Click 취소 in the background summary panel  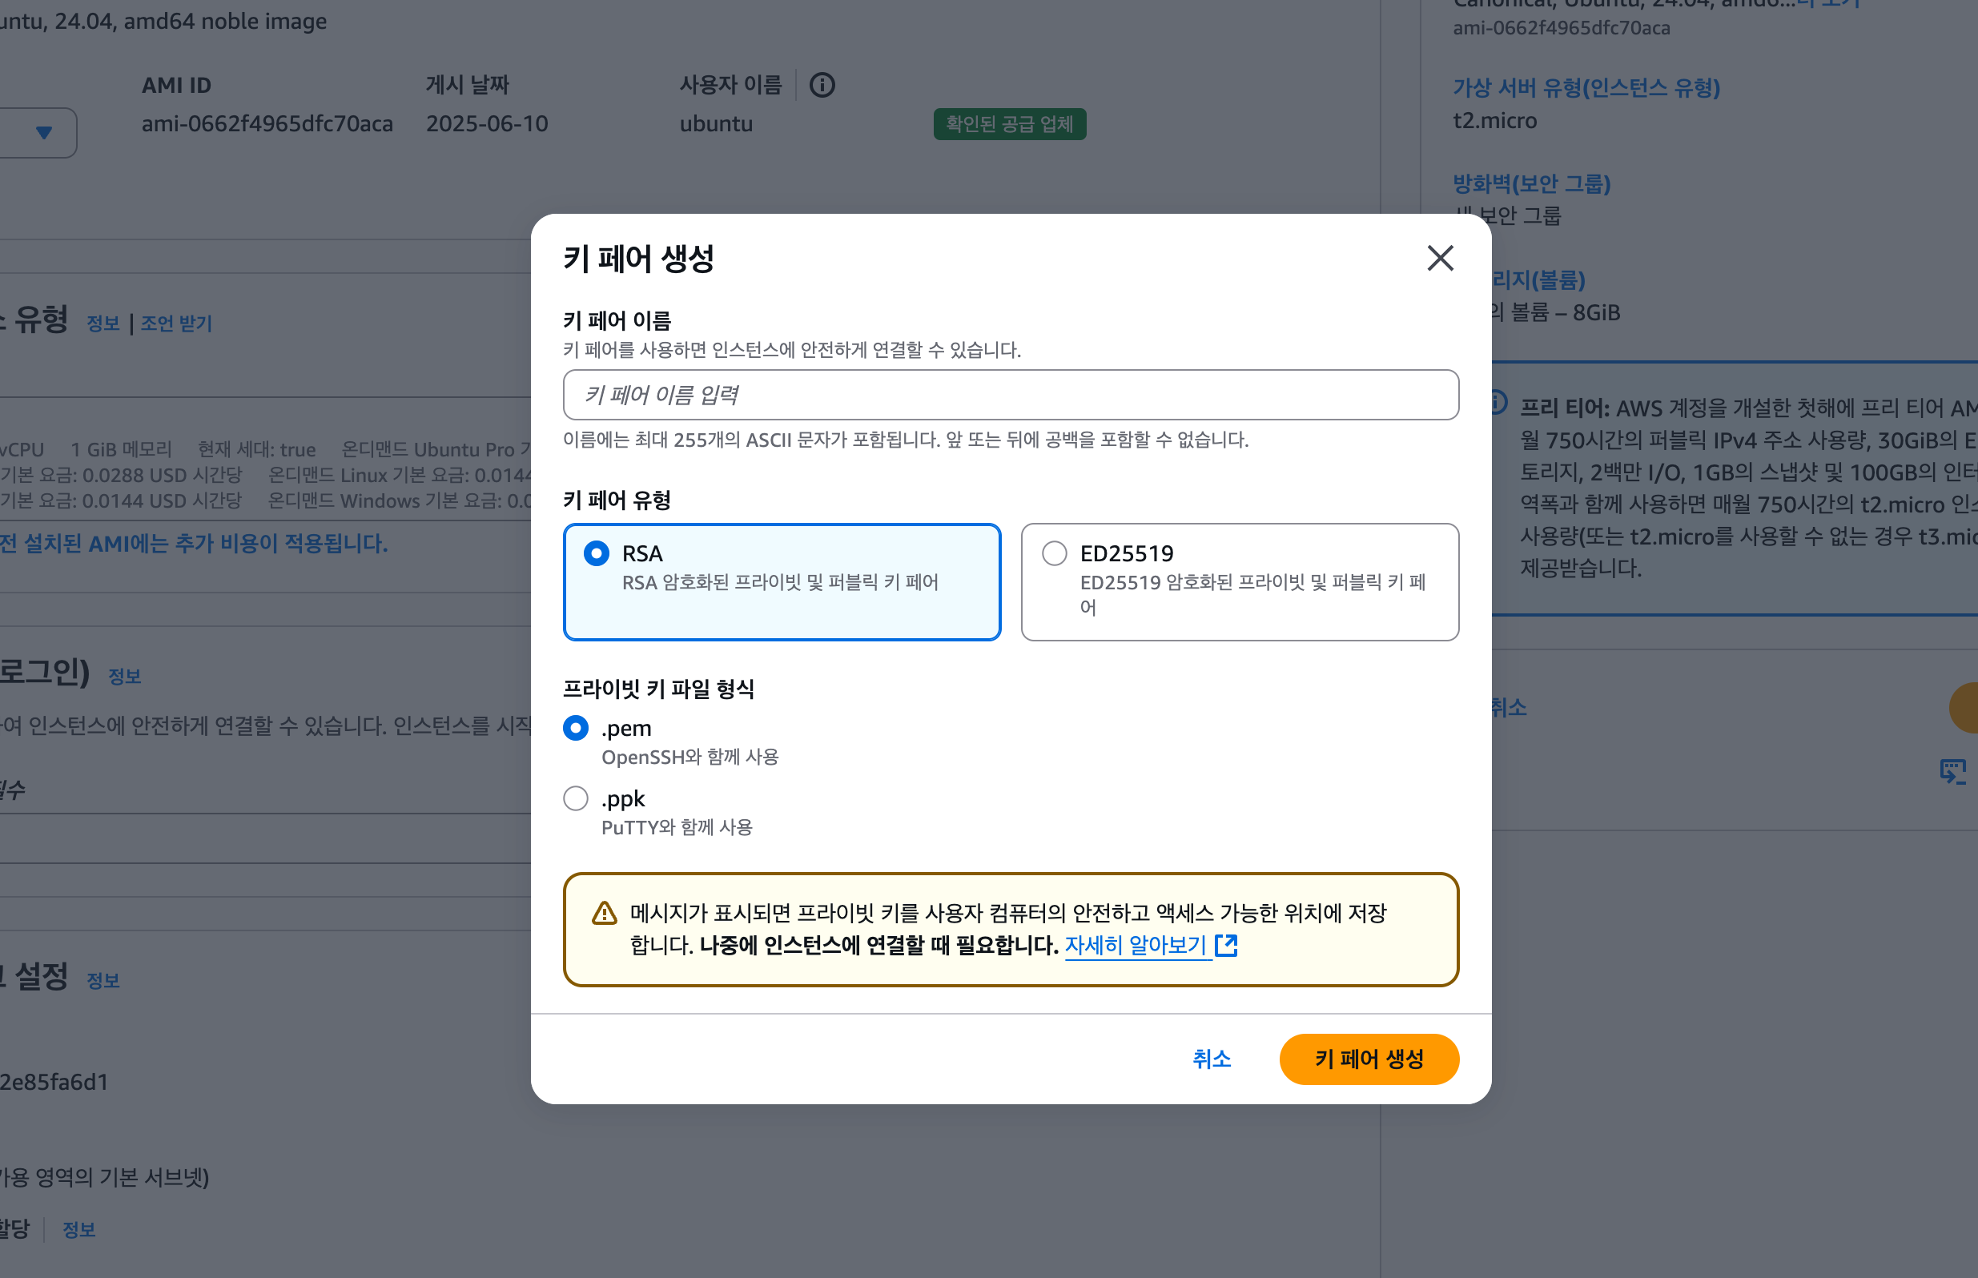1509,707
